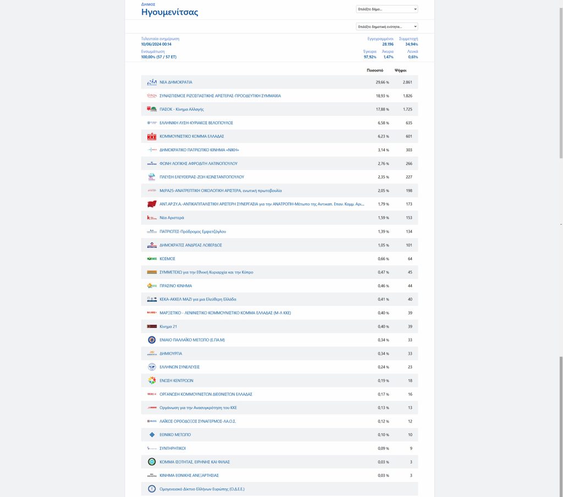Select Οργάνωση για την Ανασυγκρότηση του ΚΚΕ
The height and width of the screenshot is (497, 563).
point(198,407)
